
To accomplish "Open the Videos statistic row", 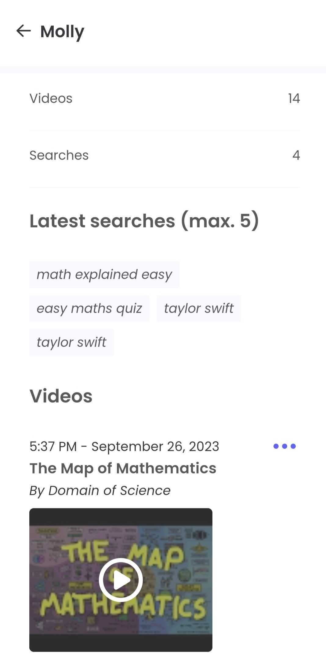I will (x=165, y=98).
